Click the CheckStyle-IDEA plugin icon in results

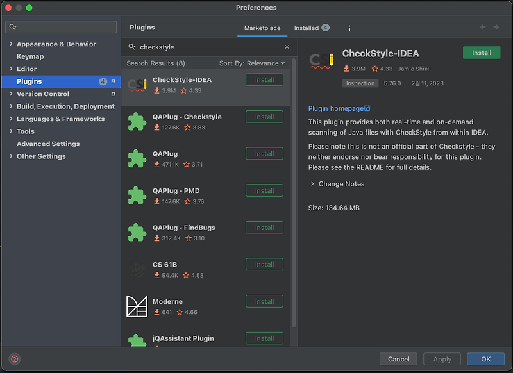pyautogui.click(x=135, y=83)
